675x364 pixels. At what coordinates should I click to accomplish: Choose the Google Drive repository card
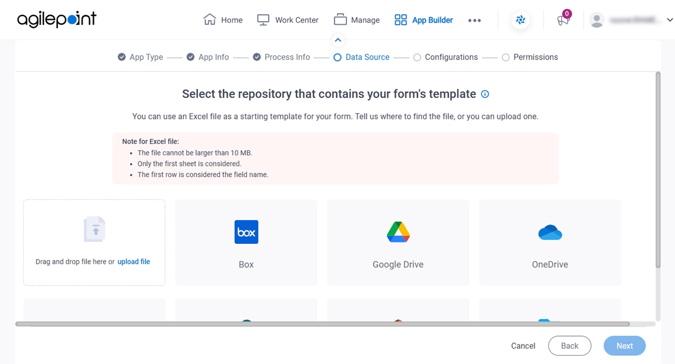click(x=398, y=242)
